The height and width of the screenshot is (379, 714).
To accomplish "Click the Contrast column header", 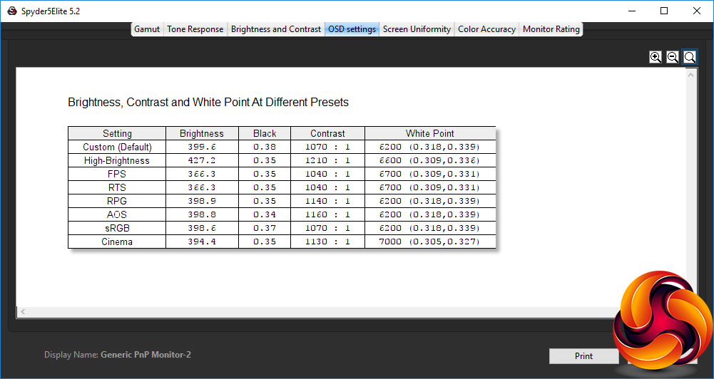I will click(327, 133).
